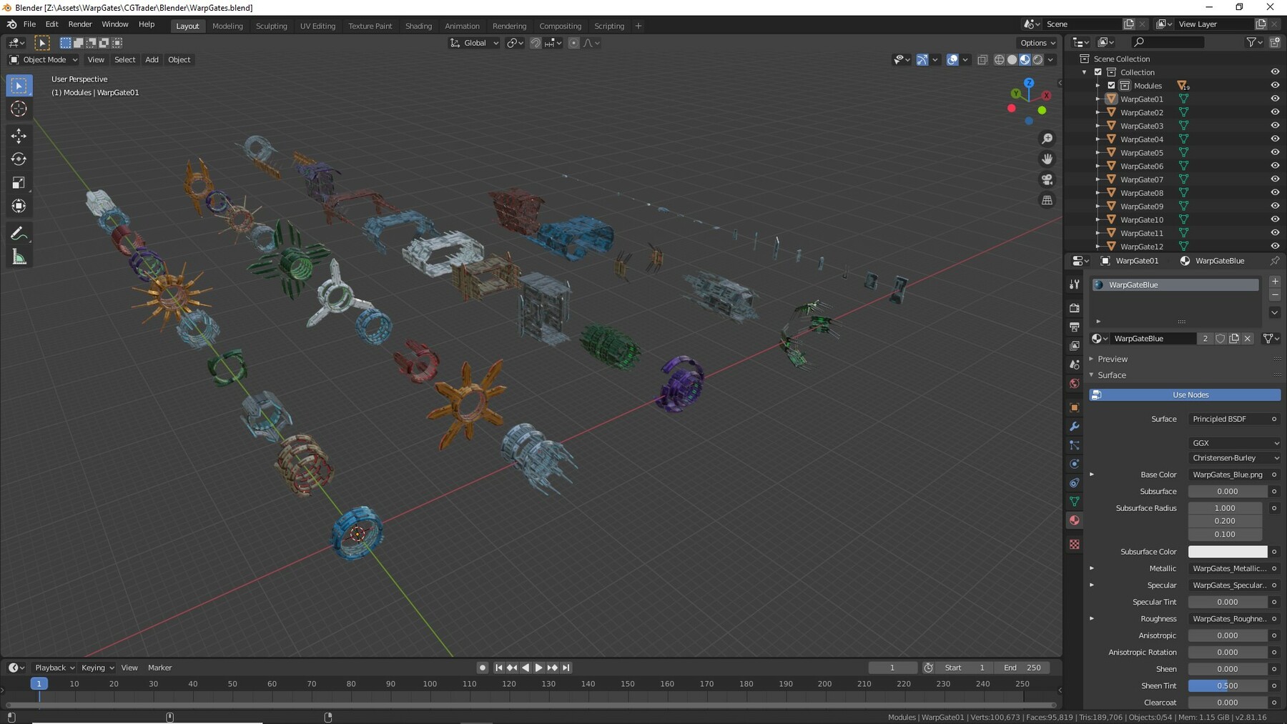The width and height of the screenshot is (1287, 724).
Task: Click the Subsurface Color swatch
Action: tap(1227, 552)
